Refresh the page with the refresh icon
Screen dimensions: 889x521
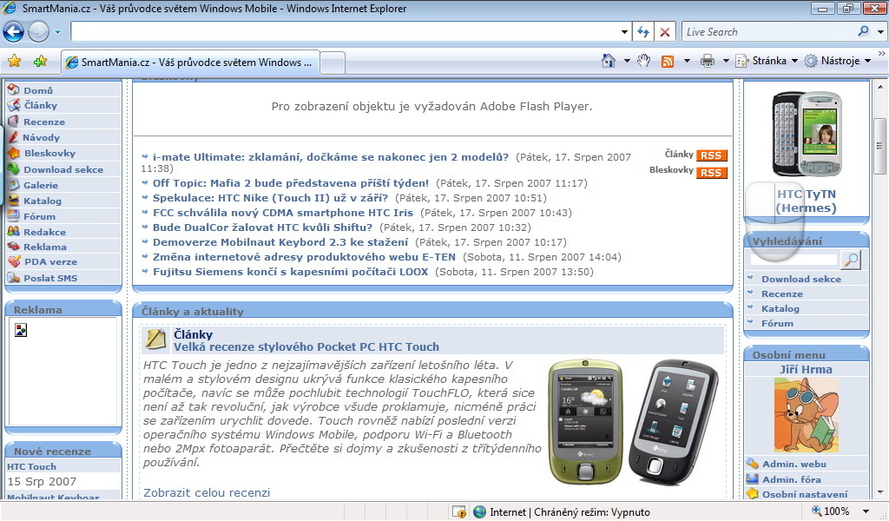click(x=643, y=32)
